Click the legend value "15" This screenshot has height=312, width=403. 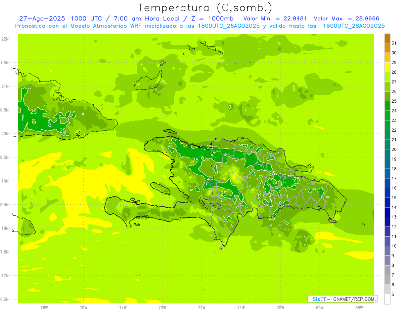click(394, 198)
